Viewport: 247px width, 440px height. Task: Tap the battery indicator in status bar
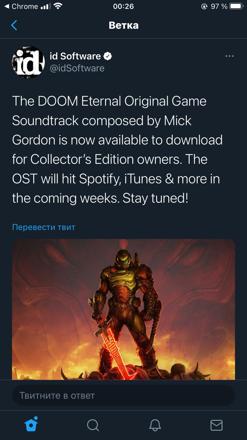236,6
